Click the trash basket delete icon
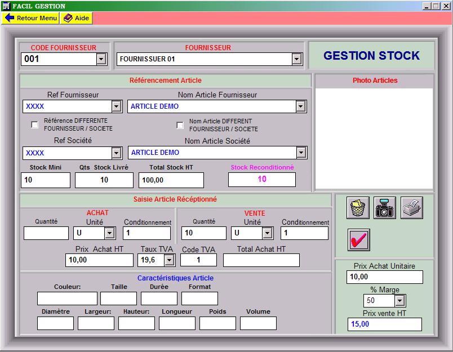This screenshot has height=352, width=453. 358,208
